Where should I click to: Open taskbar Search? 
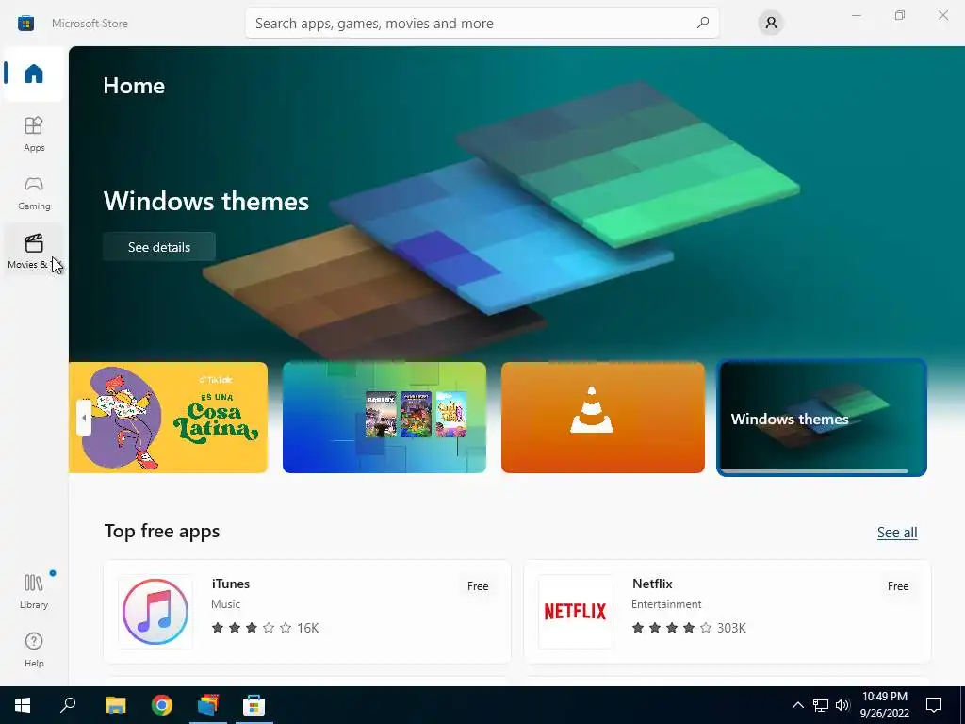tap(68, 705)
